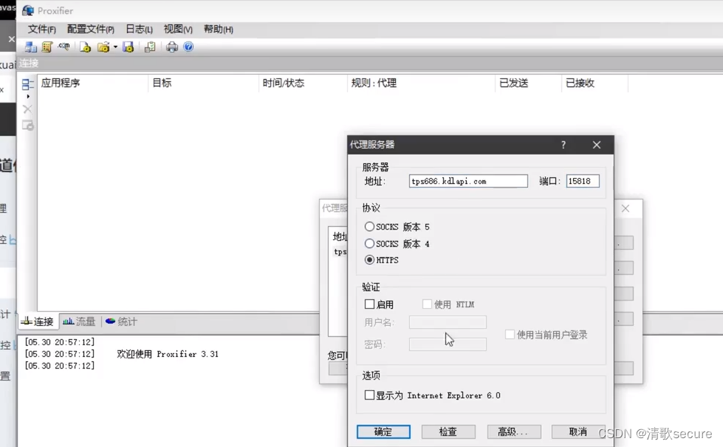Save profile via floppy disk icon
Image resolution: width=723 pixels, height=447 pixels.
[x=129, y=47]
